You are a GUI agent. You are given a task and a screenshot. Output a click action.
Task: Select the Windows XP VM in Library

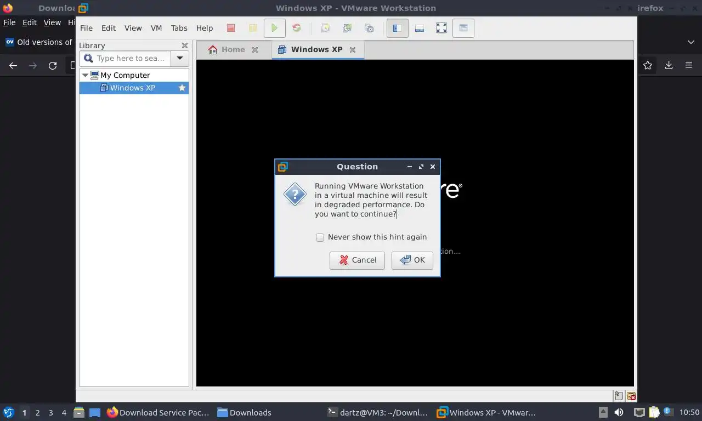(133, 88)
